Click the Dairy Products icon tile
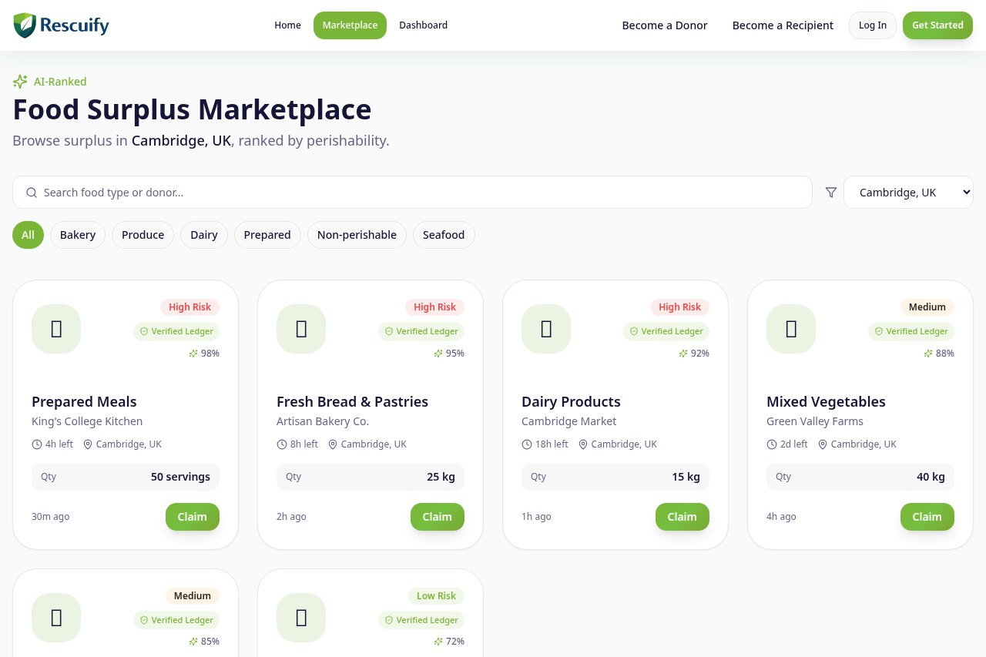Viewport: 986px width, 657px height. pyautogui.click(x=546, y=329)
